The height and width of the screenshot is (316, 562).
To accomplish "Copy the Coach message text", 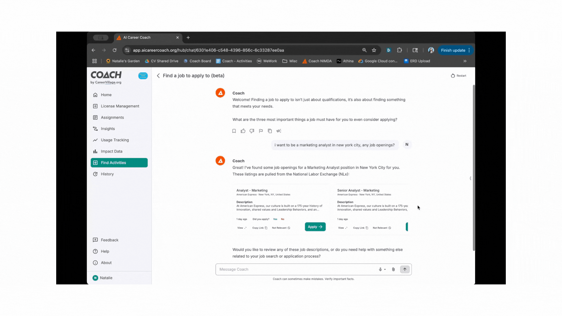I will pos(270,131).
